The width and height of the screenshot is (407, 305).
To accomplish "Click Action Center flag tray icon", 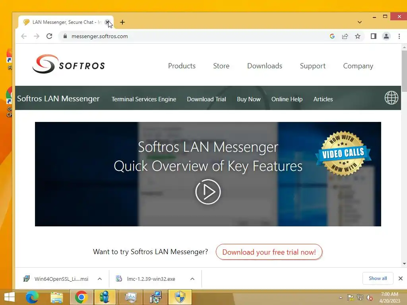I will (350, 297).
